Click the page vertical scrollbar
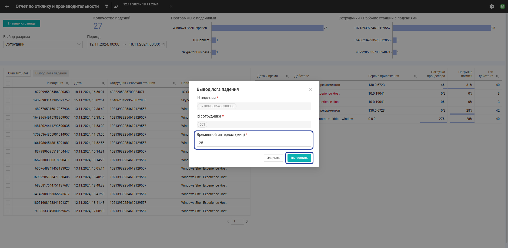Image resolution: width=508 pixels, height=248 pixels. pos(507,128)
